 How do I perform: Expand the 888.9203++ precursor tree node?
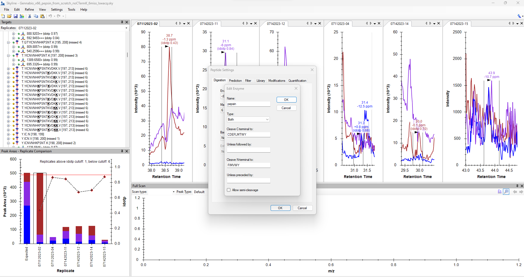(x=13, y=34)
